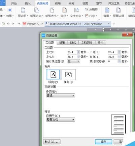Adjust the 上 top margin spinner arrows
This screenshot has height=146, width=135.
[x=78, y=52]
